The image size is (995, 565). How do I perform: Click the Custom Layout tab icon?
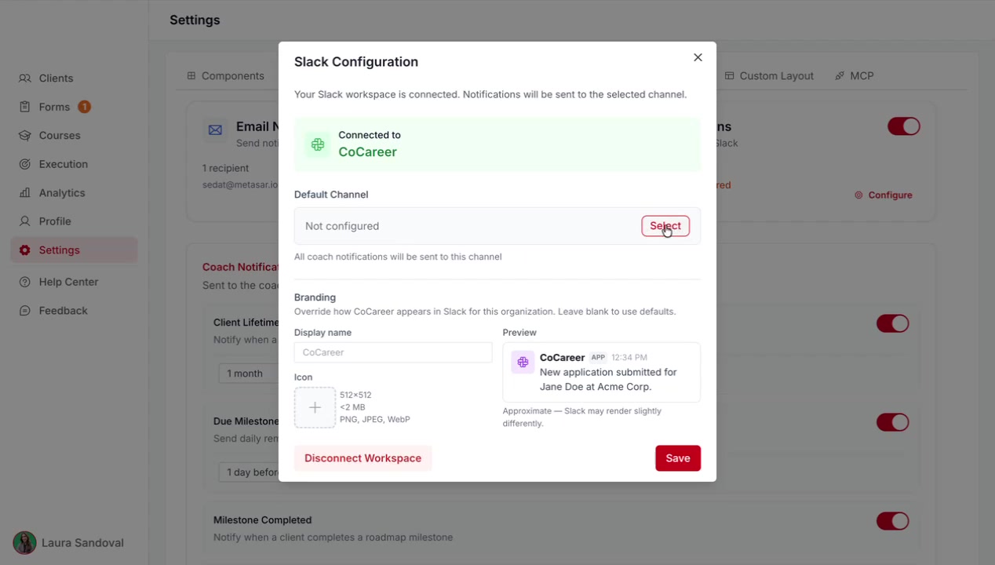pyautogui.click(x=729, y=76)
